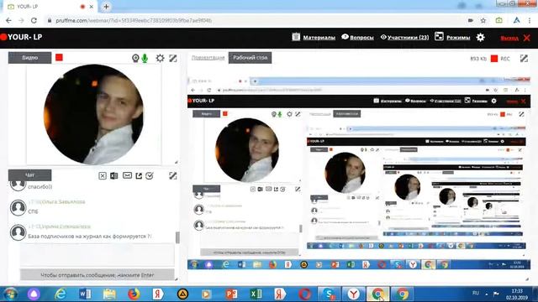The width and height of the screenshot is (538, 302).
Task: Click the green extension icon in browser toolbar
Action: tap(498, 20)
